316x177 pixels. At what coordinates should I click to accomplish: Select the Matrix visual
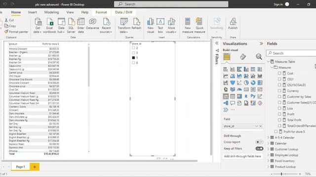coord(239,96)
